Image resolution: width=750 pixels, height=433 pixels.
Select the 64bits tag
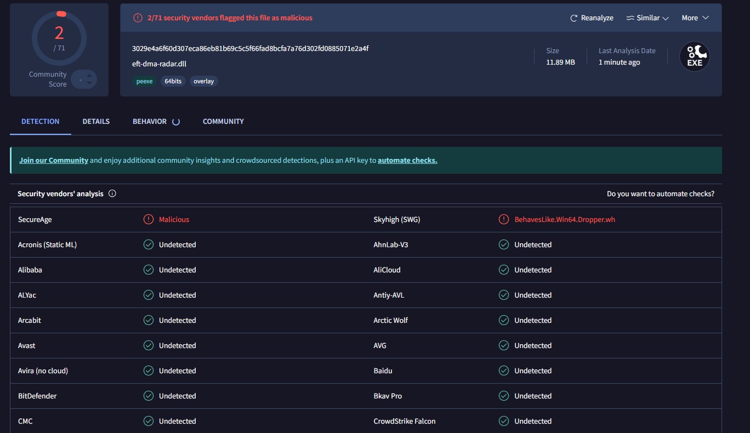[173, 81]
